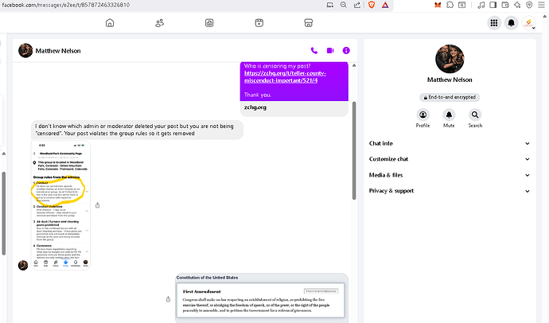The image size is (549, 323).
Task: Start a video call with Matthew Nelson
Action: click(330, 51)
